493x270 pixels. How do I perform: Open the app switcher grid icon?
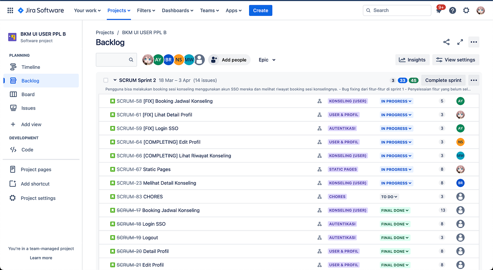(x=10, y=10)
